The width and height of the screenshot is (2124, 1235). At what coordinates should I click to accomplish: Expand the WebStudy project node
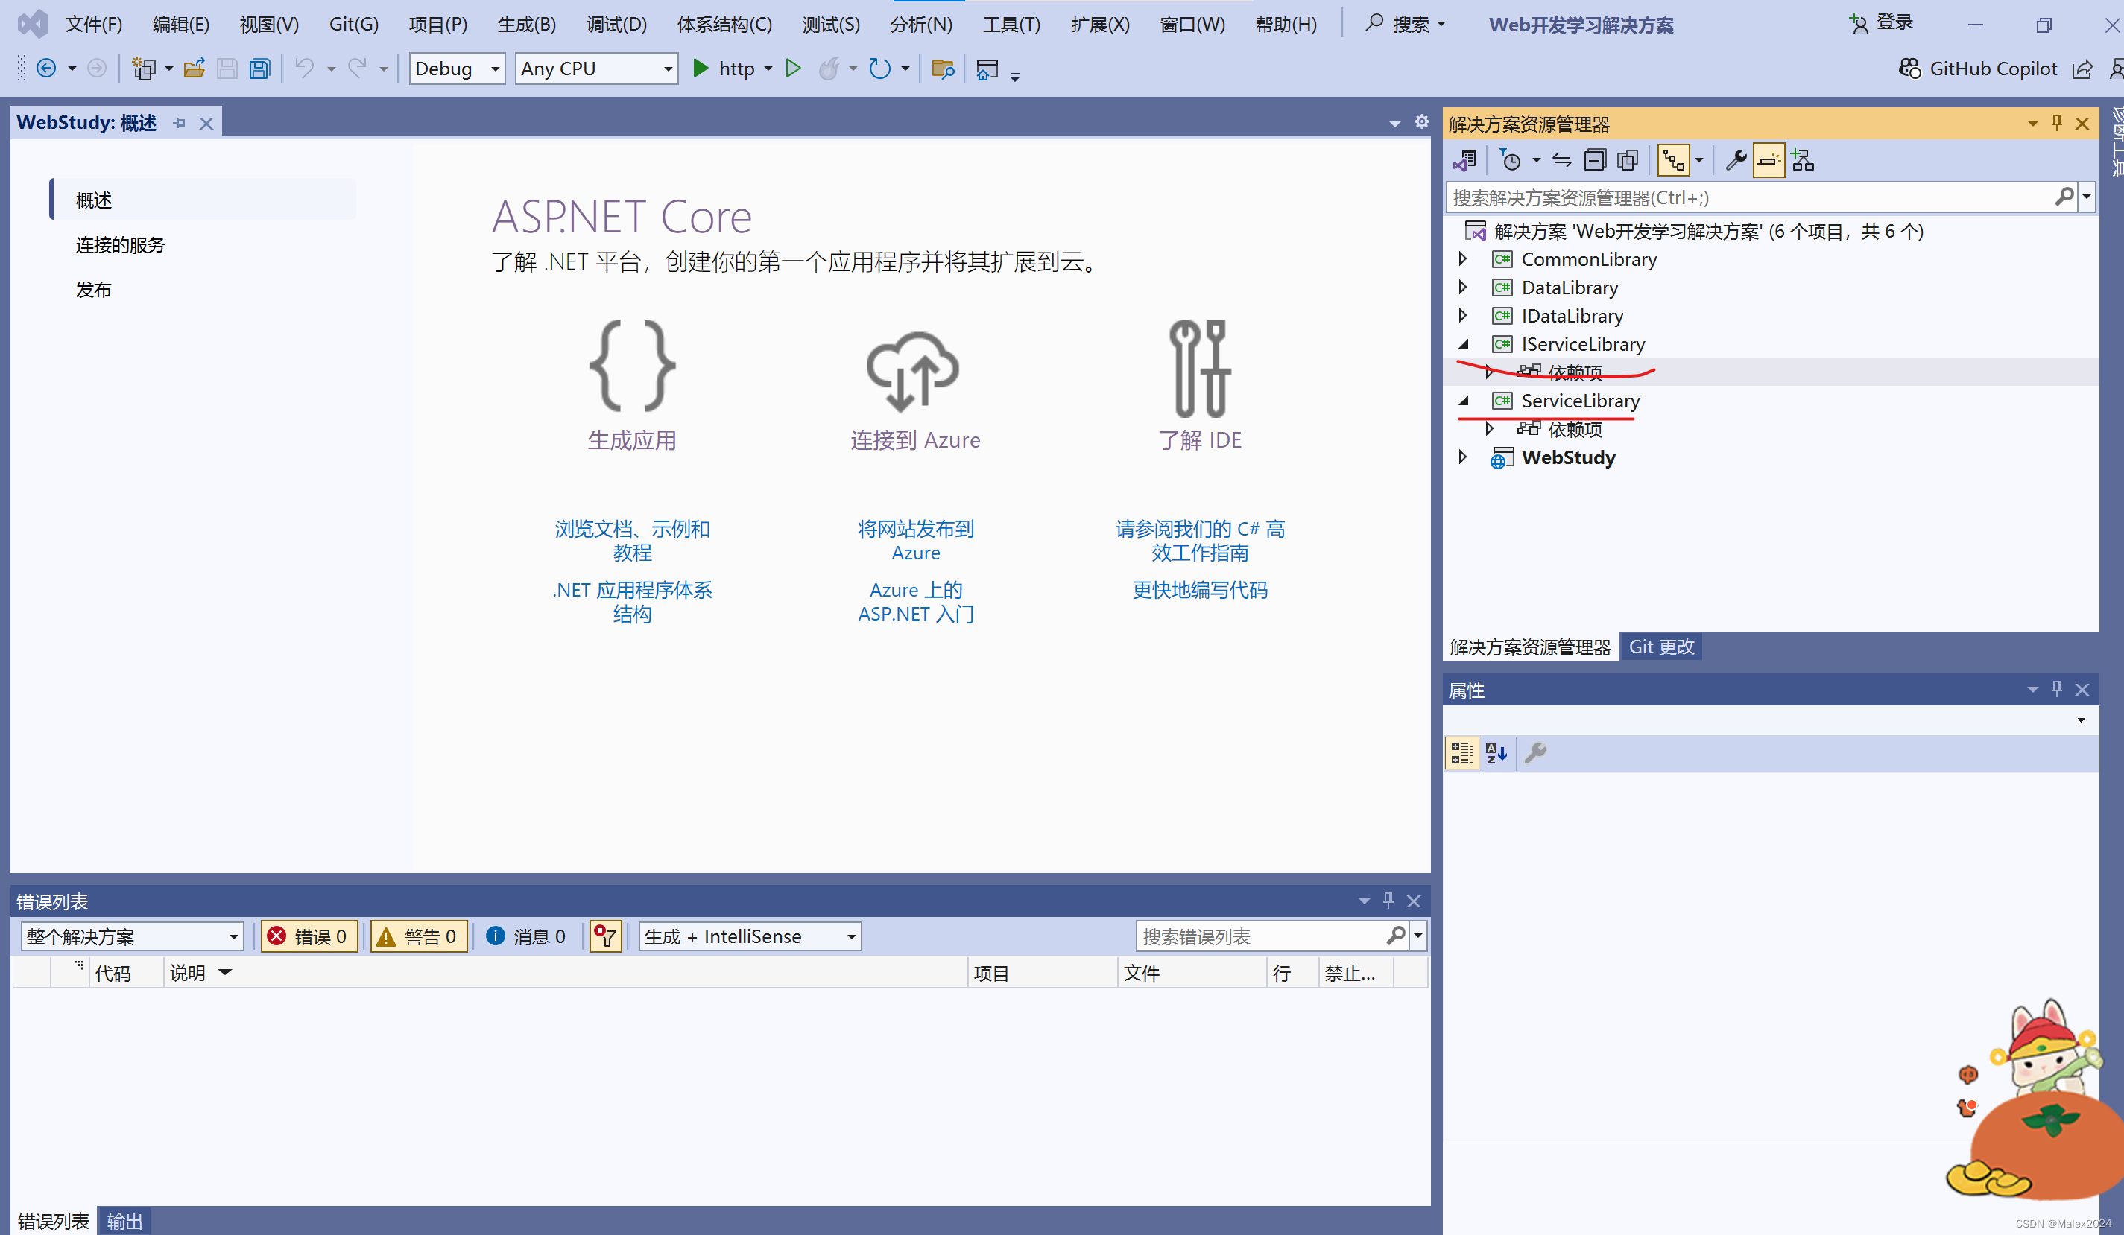[1462, 457]
